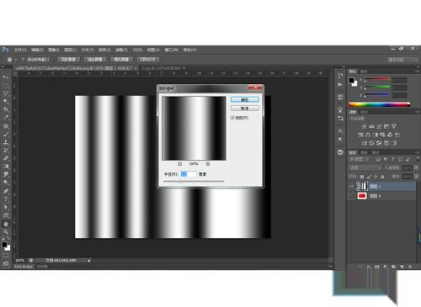
Task: Add an Exposure adjustment
Action: 386,126
